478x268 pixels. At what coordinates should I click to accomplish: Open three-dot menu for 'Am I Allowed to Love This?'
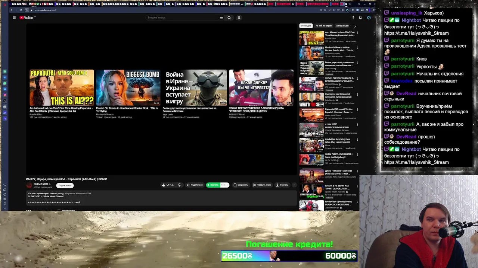[357, 32]
